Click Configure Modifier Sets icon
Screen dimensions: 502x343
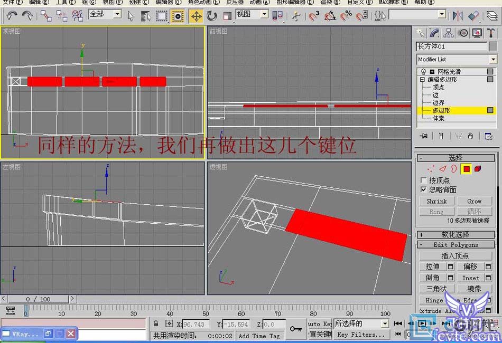(488, 136)
